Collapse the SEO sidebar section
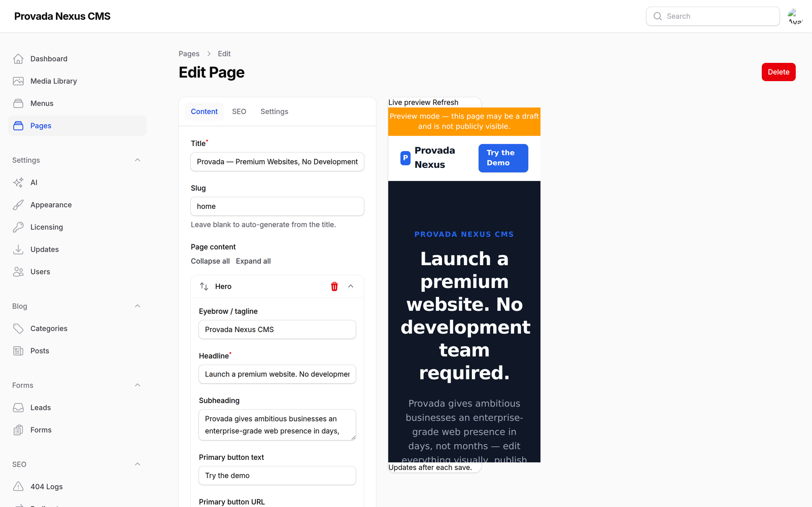The height and width of the screenshot is (507, 812). click(x=138, y=464)
